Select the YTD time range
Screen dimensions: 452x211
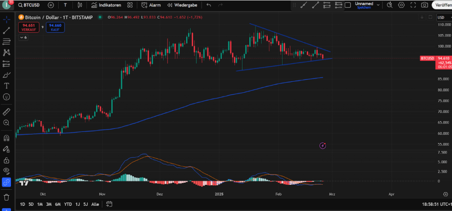click(68, 204)
